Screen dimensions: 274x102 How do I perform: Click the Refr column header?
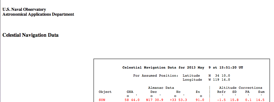click(x=222, y=92)
